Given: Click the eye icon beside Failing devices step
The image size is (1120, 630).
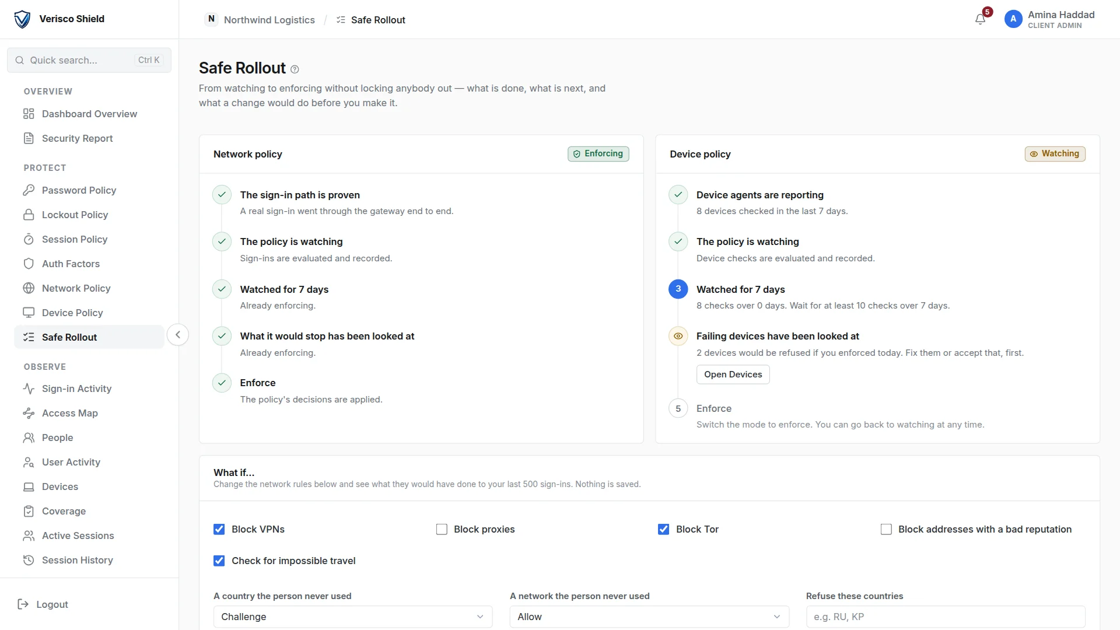Looking at the screenshot, I should coord(678,336).
